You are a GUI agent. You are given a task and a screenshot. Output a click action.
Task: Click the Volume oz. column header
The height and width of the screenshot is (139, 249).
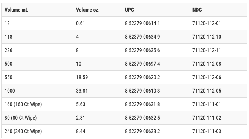pos(97,10)
